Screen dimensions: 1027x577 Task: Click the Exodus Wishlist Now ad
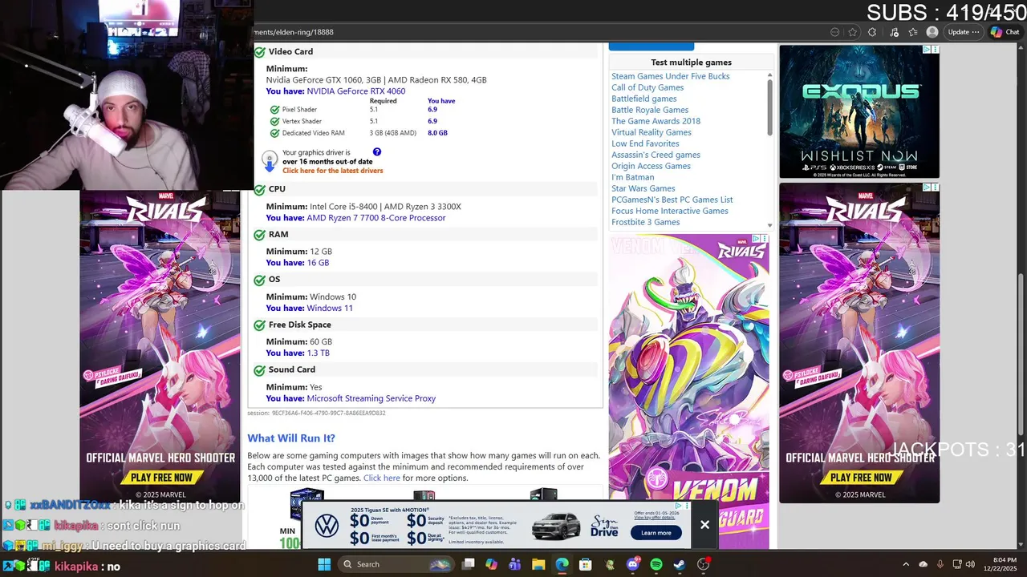point(859,111)
